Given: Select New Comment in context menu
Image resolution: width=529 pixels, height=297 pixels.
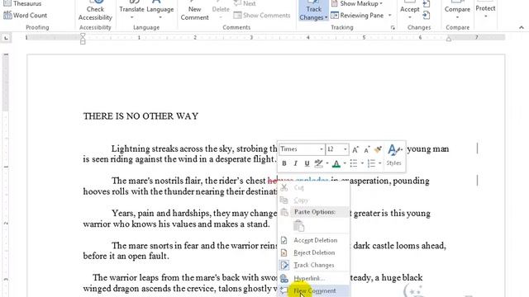Looking at the screenshot, I should pyautogui.click(x=313, y=291).
